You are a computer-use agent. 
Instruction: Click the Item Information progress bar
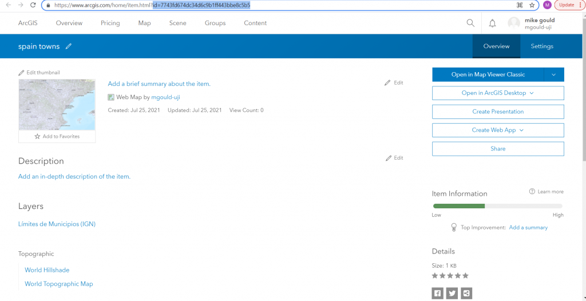498,206
